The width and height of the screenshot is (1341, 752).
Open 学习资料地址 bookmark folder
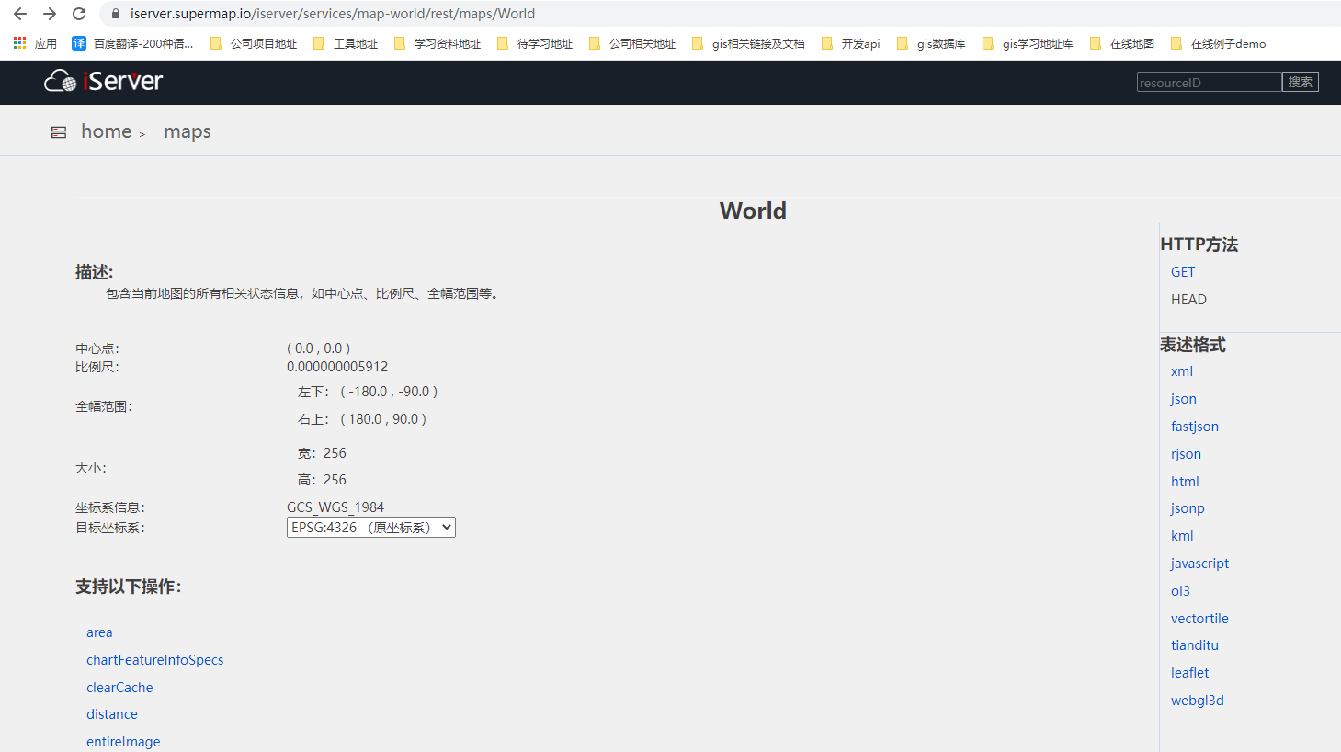click(x=438, y=43)
